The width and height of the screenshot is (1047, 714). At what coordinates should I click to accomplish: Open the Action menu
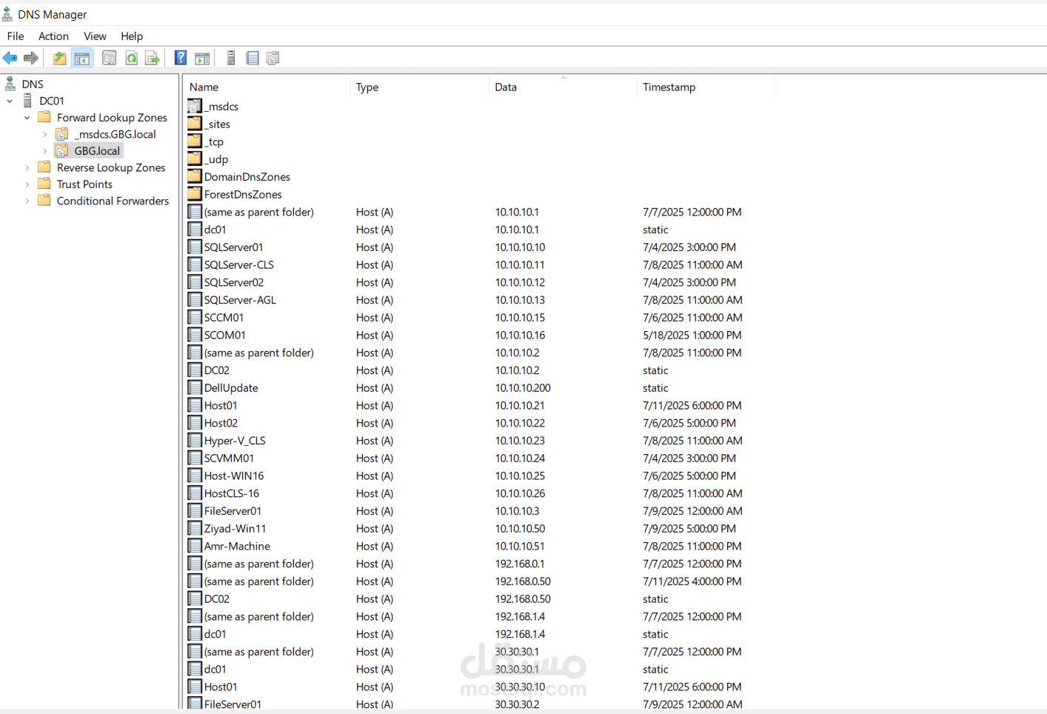53,36
